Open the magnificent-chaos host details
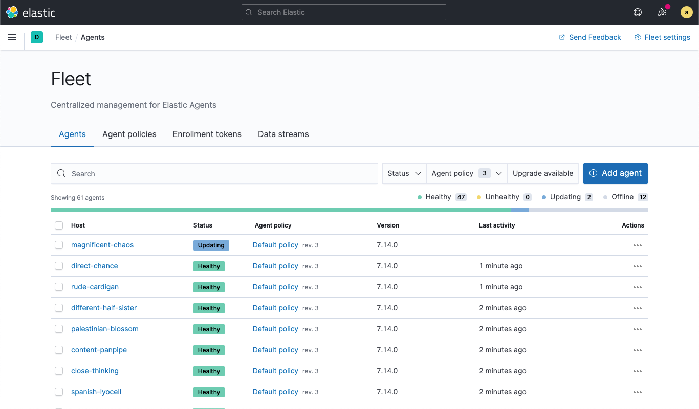This screenshot has height=409, width=699. (102, 245)
